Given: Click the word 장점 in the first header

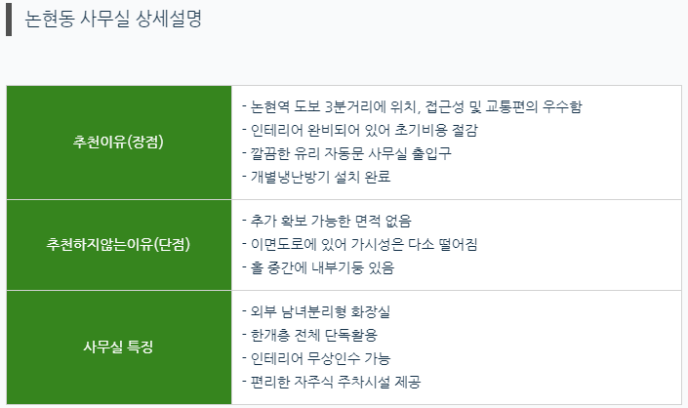Looking at the screenshot, I should (144, 143).
